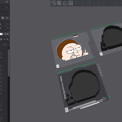Click the settings panel vertical scrollbar

click(9, 63)
